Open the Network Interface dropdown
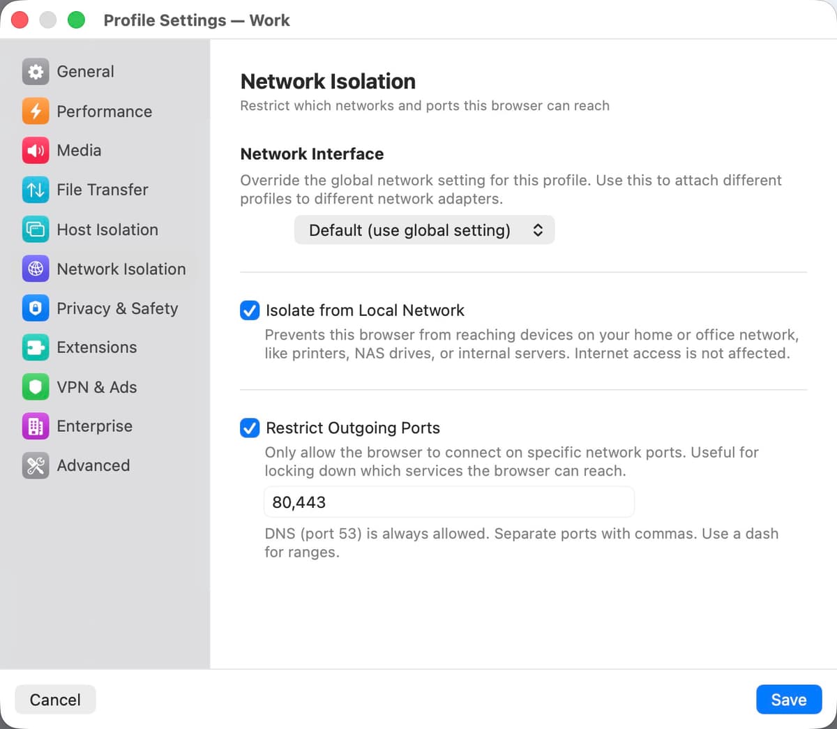This screenshot has width=837, height=729. coord(424,230)
